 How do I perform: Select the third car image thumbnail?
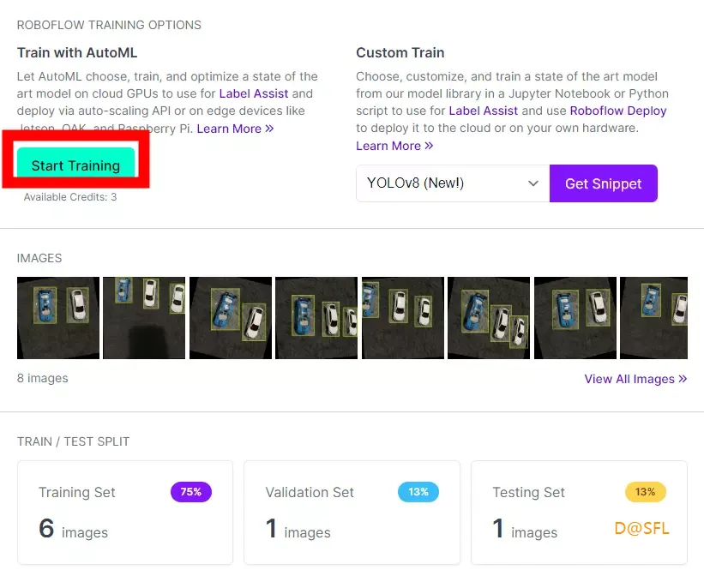tap(231, 318)
